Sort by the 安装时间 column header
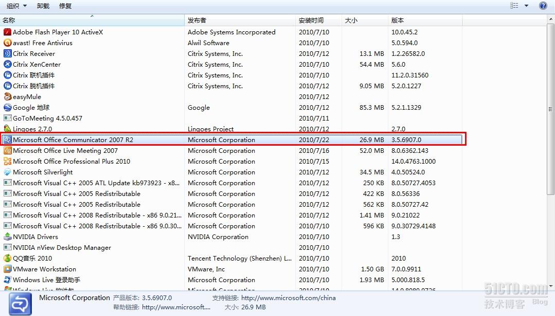The width and height of the screenshot is (555, 316). 318,20
